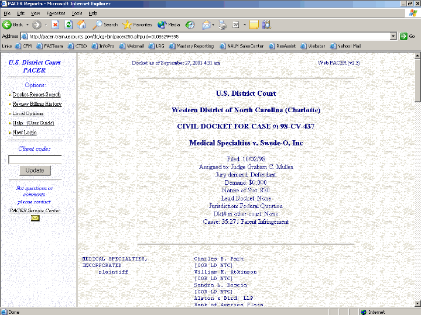Open the CT&D link bar shortcut
Viewport: 421px width, 315px height.
click(x=77, y=46)
